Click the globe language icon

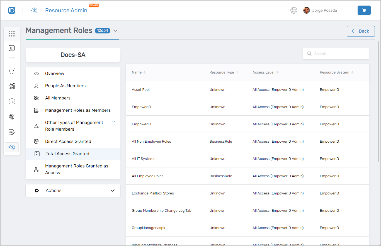point(293,10)
